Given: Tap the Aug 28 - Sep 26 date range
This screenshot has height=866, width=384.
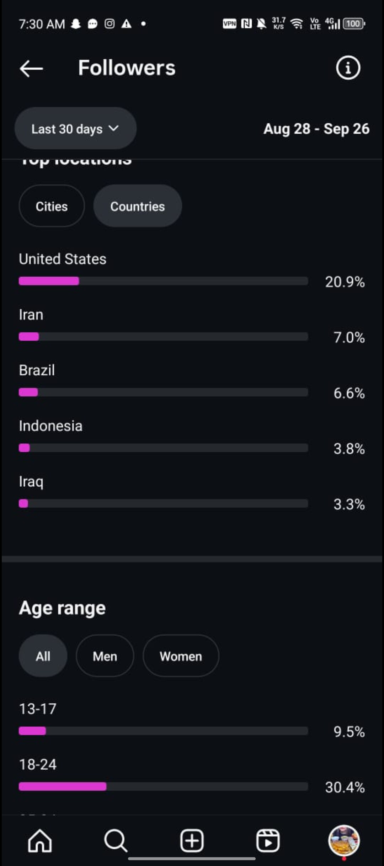Looking at the screenshot, I should 316,129.
